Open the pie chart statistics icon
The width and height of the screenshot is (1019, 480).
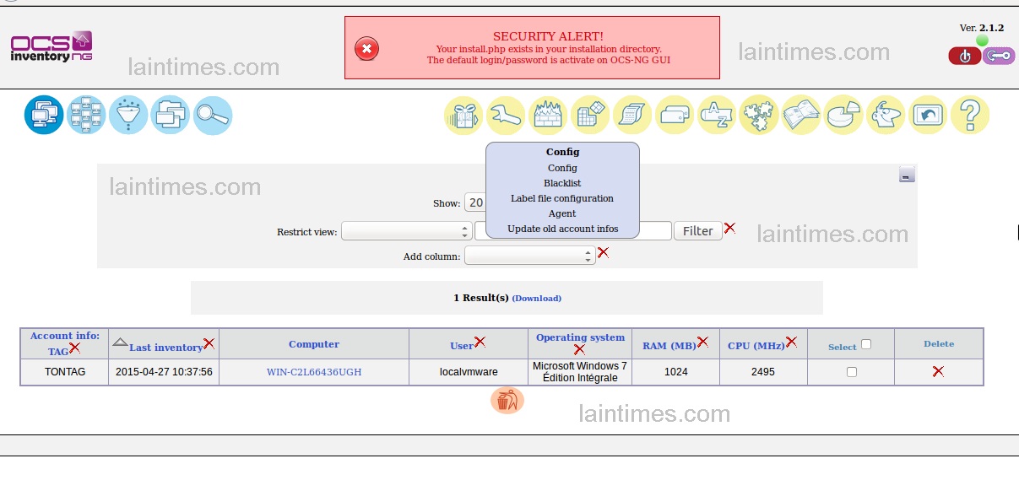click(x=843, y=115)
